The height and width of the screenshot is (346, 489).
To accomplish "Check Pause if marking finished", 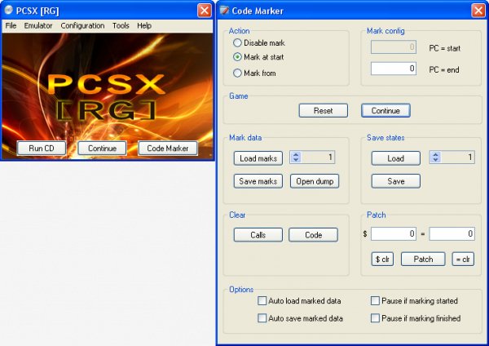I will pyautogui.click(x=375, y=318).
